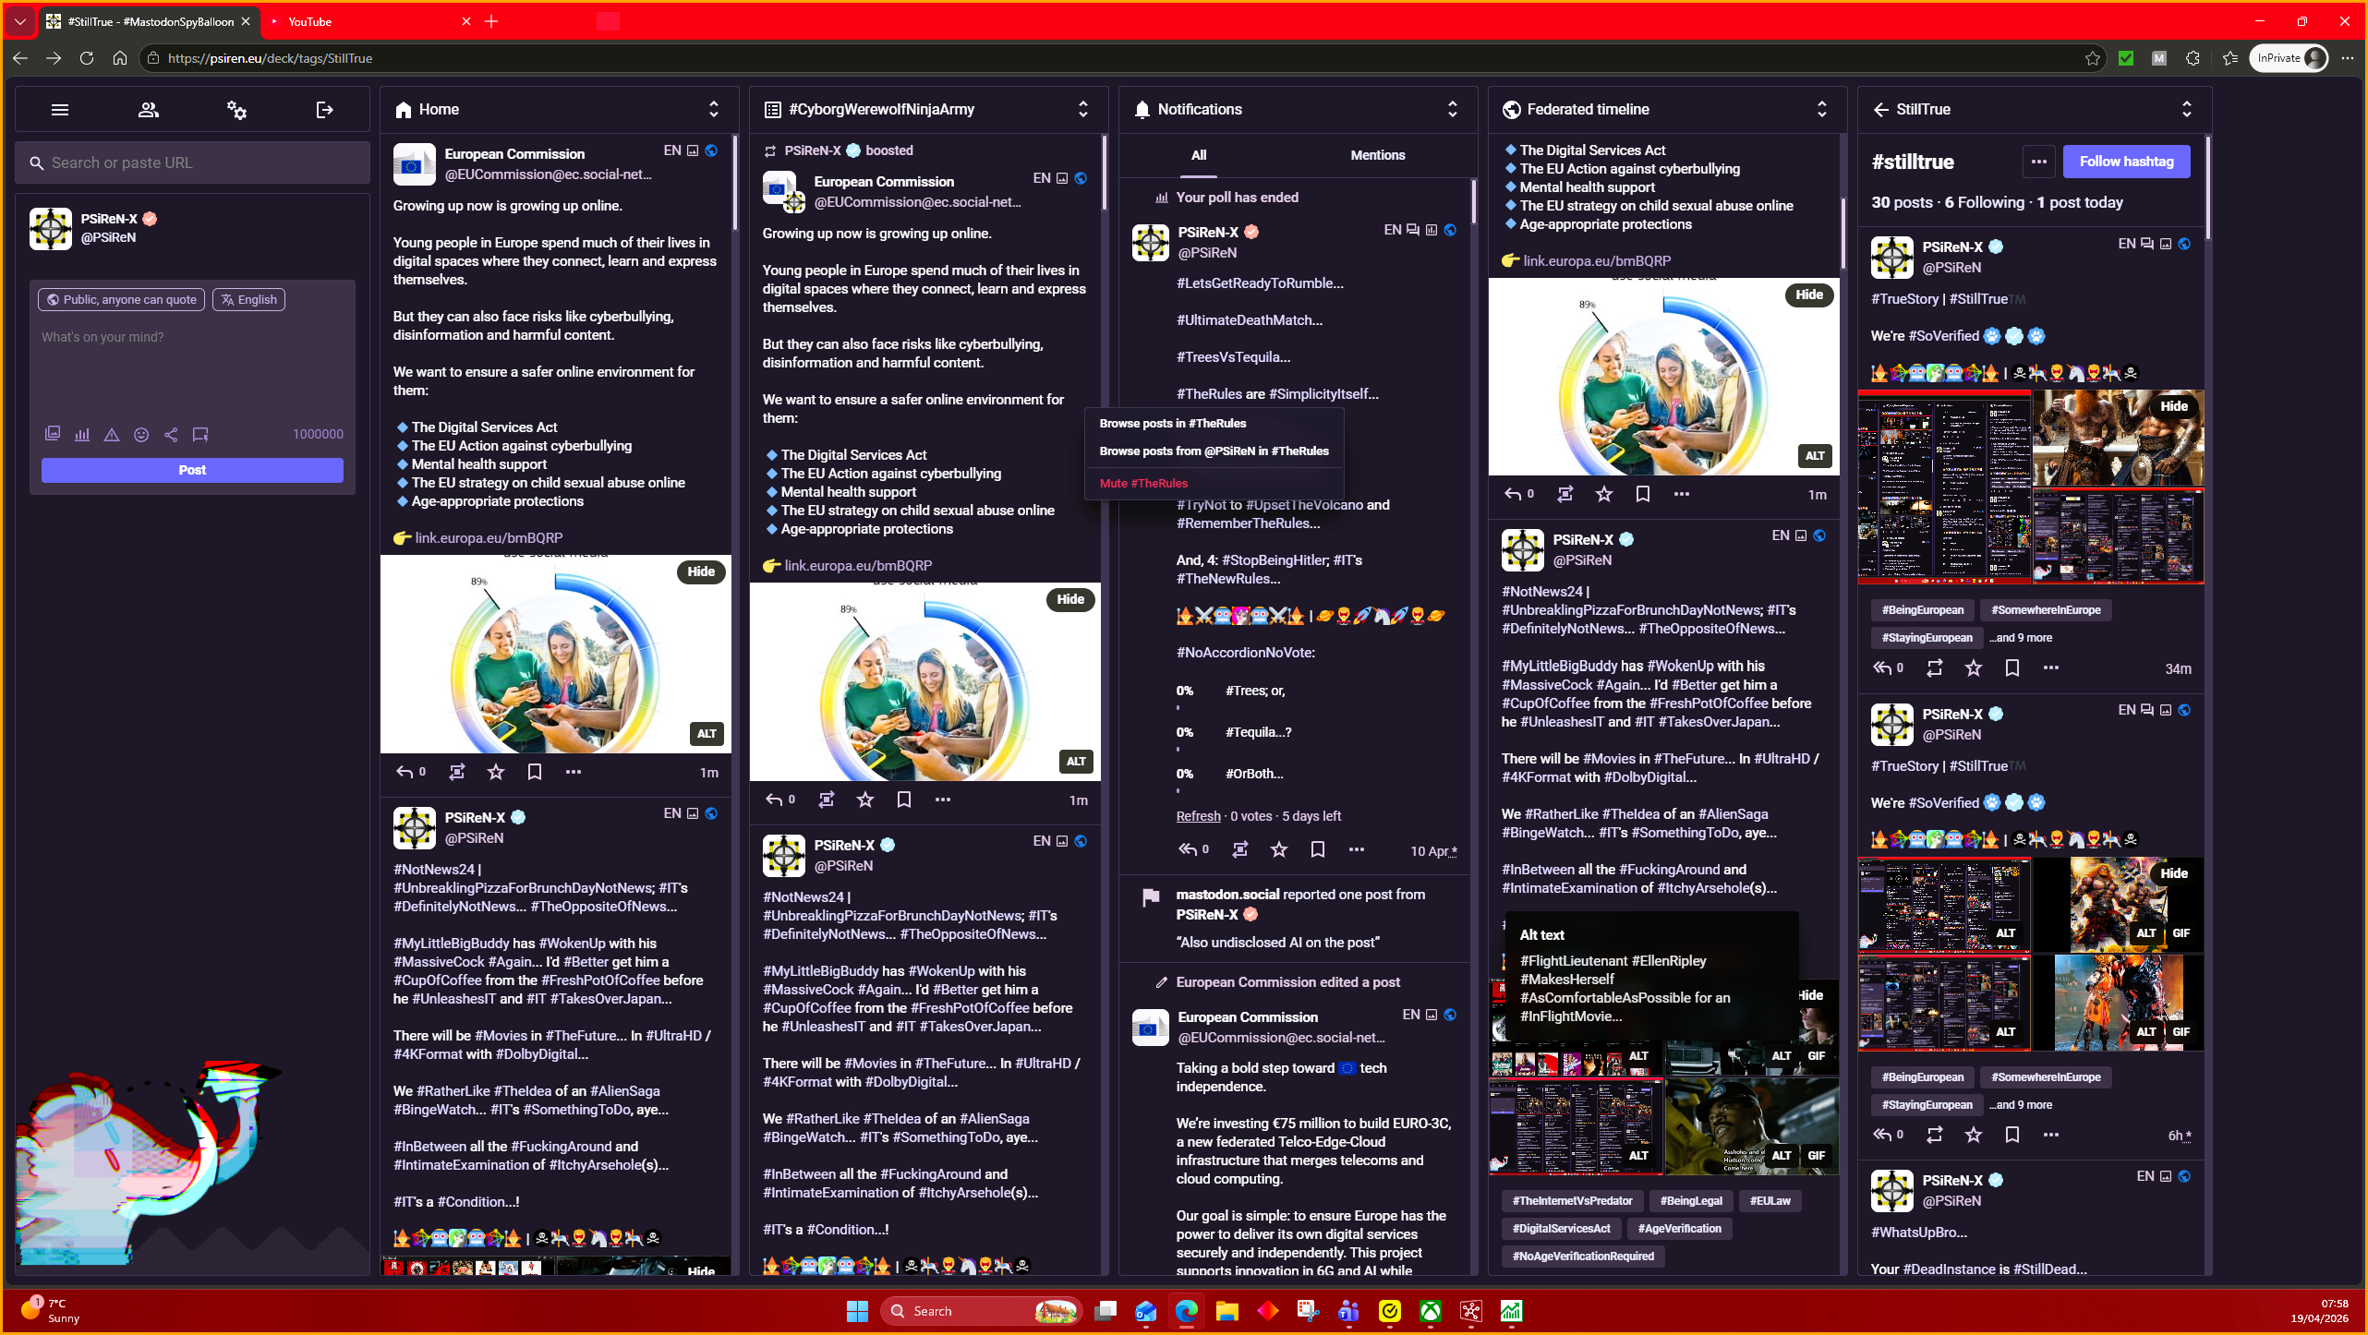Viewport: 2368px width, 1335px height.
Task: Open emoji picker in compose box
Action: [141, 434]
